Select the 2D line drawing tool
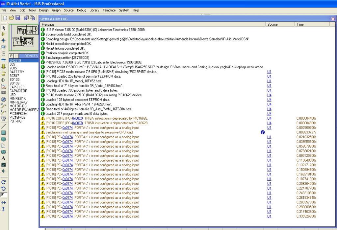337x230 pixels. tap(3, 126)
